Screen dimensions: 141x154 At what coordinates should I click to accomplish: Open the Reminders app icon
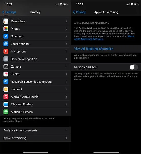pos(6,21)
